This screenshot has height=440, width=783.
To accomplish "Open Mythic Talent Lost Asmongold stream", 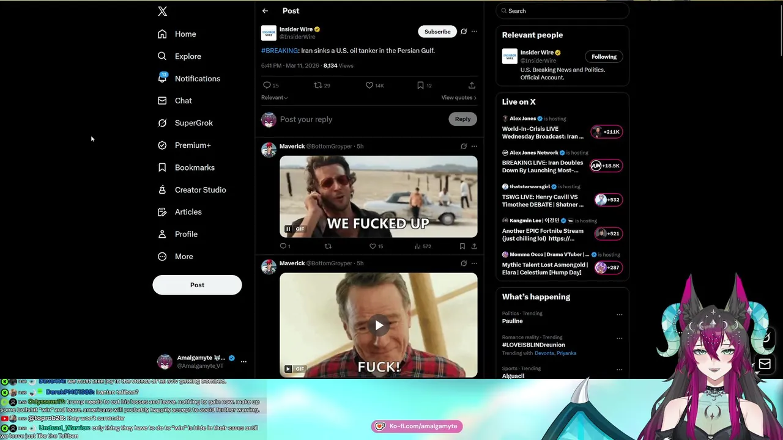I will pyautogui.click(x=544, y=269).
